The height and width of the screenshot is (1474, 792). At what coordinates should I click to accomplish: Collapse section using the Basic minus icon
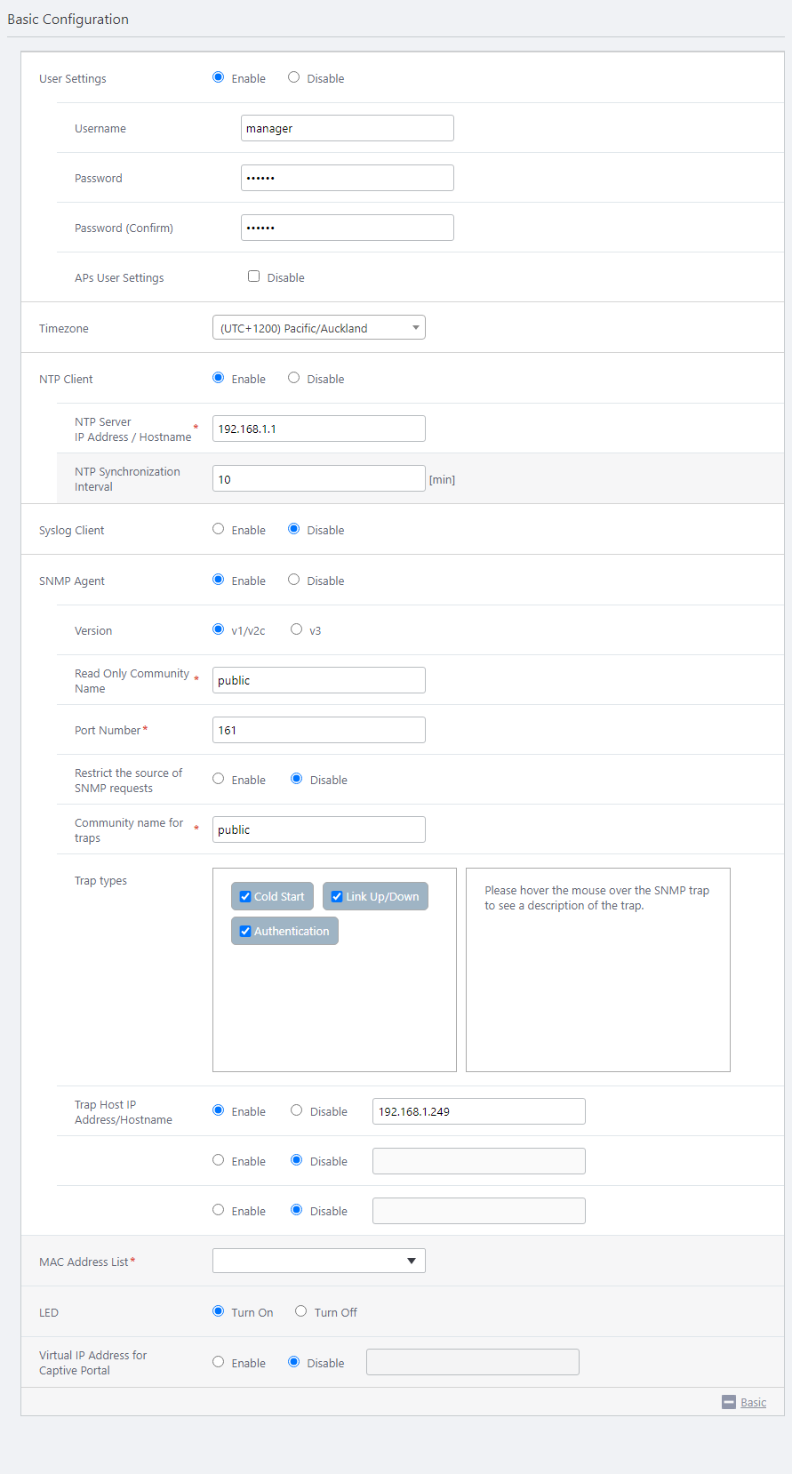pyautogui.click(x=728, y=1402)
